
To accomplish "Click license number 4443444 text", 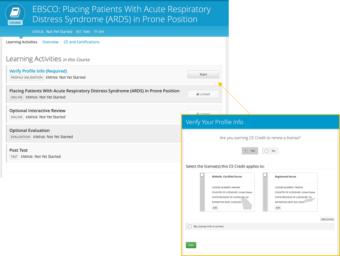I will point(226,187).
